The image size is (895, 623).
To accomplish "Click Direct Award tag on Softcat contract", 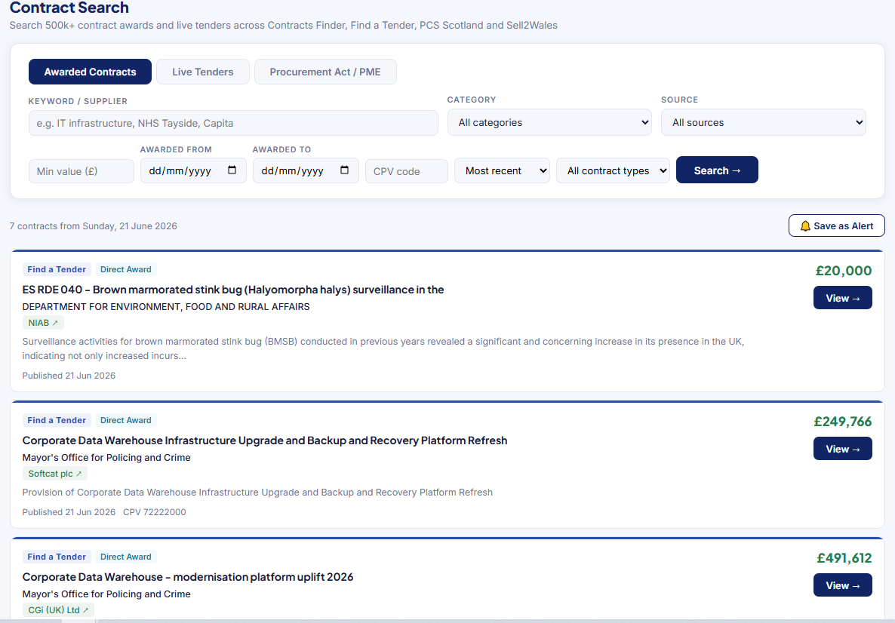I will tap(125, 420).
